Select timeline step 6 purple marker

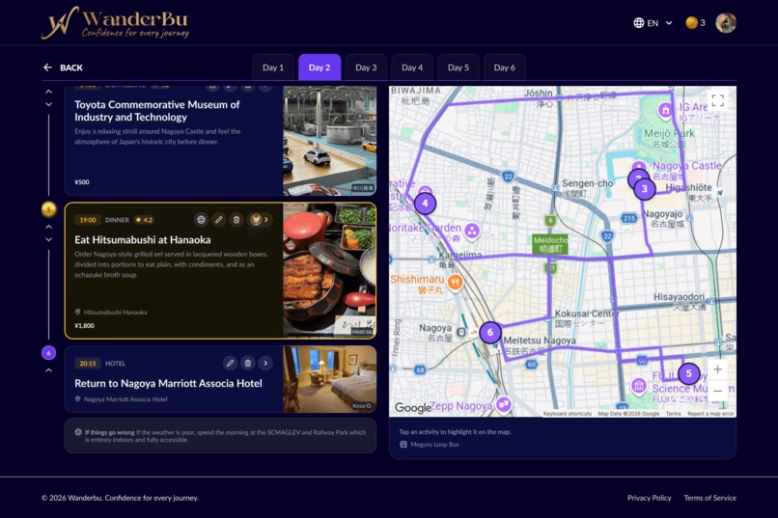point(48,353)
